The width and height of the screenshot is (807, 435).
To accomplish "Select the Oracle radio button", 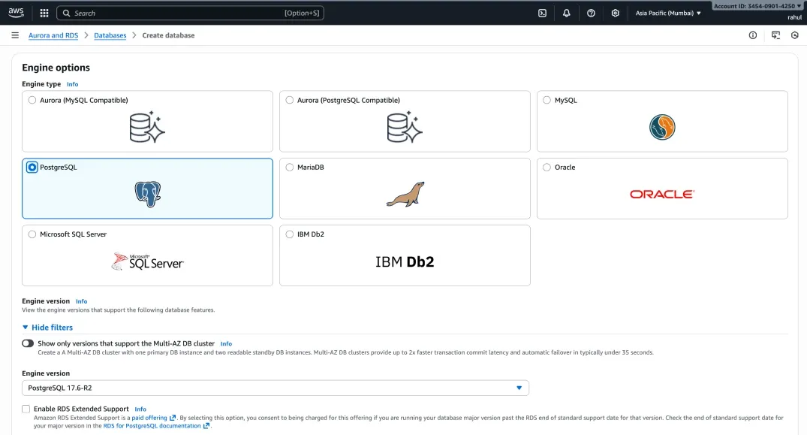I will coord(547,167).
